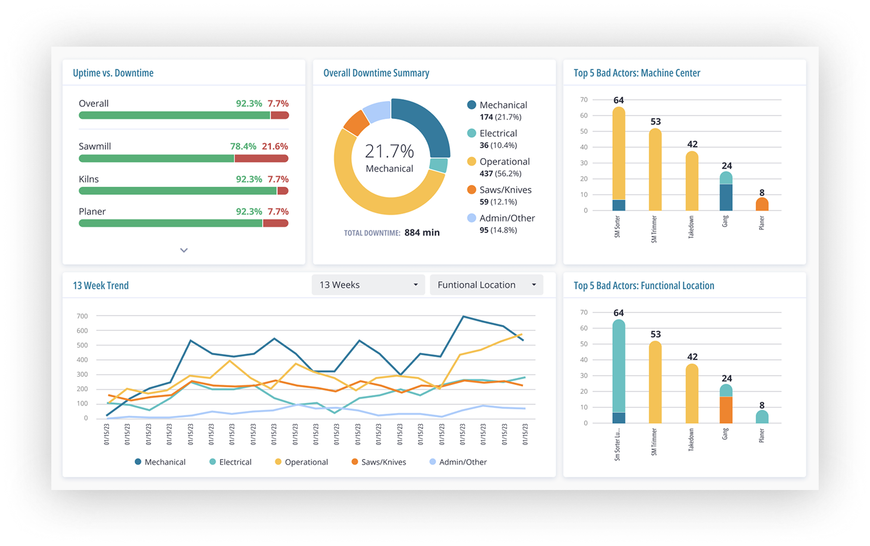Toggle Mechanical series in trend legend
Viewport: 870px width, 546px height.
160,462
